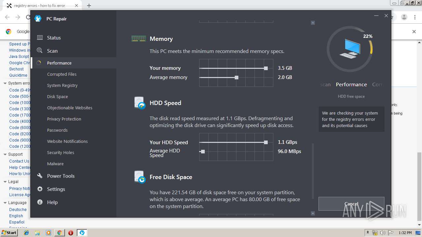Open Passwords category
This screenshot has height=237, width=422.
[x=57, y=130]
